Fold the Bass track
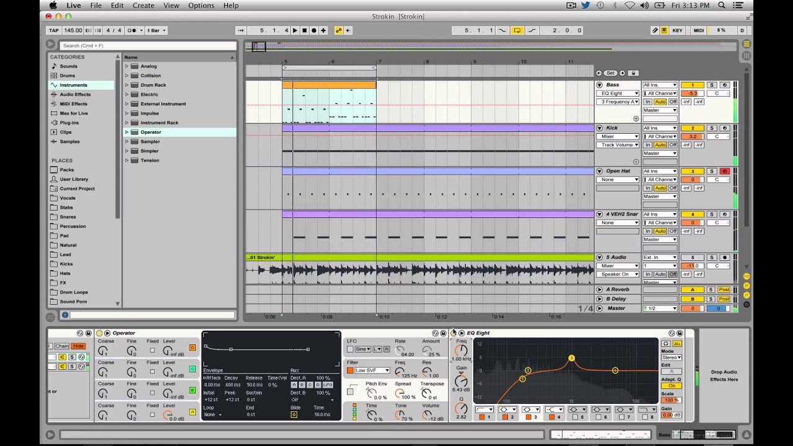Viewport: 793px width, 446px height. pos(600,85)
